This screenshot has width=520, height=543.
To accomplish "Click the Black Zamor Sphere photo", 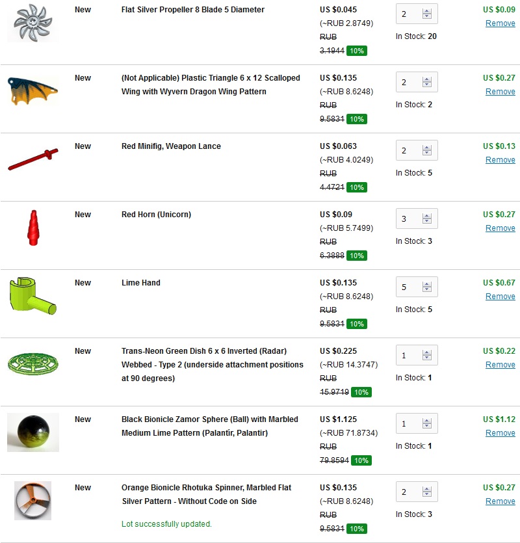I will tap(33, 432).
